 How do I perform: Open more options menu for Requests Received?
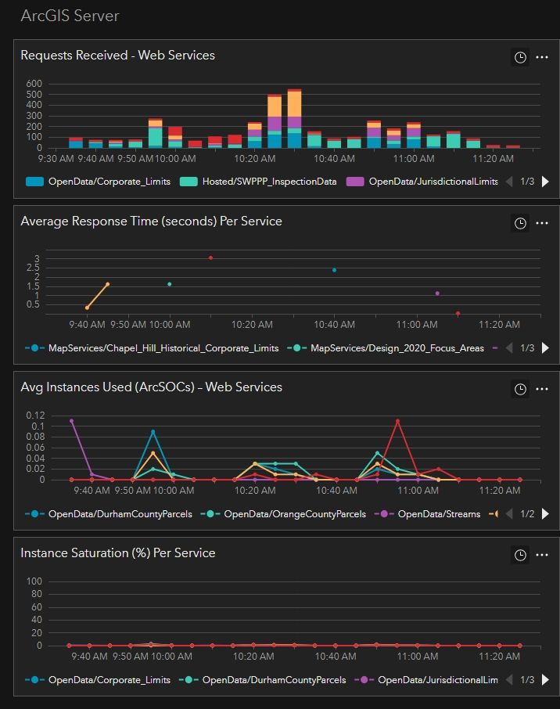542,57
